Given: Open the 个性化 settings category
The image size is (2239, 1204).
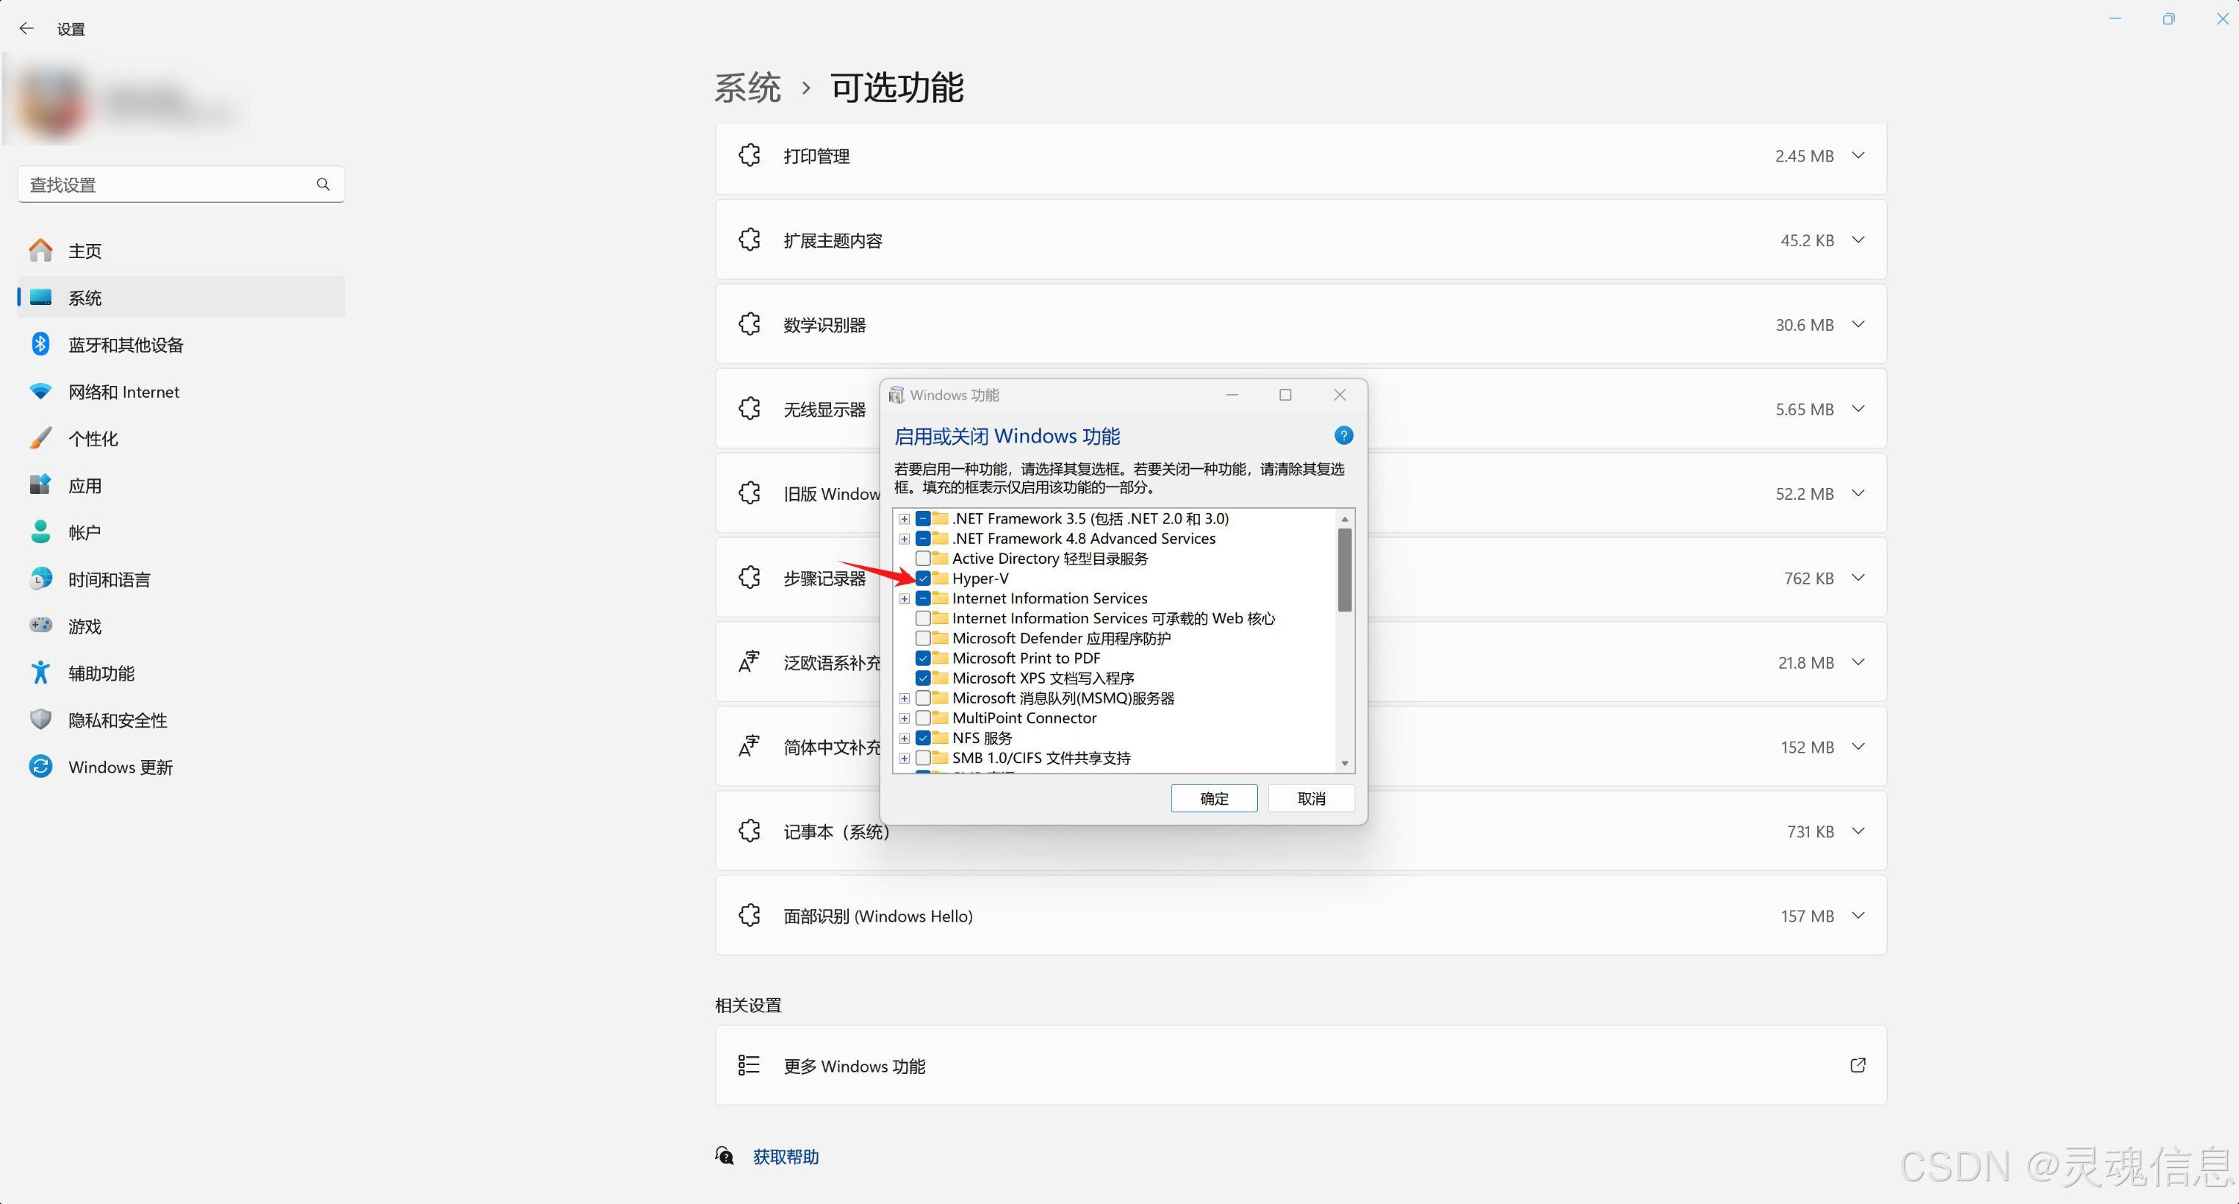Looking at the screenshot, I should click(x=93, y=438).
